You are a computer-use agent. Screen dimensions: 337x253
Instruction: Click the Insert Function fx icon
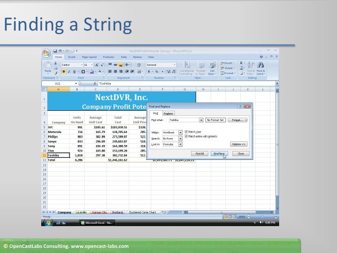95,83
